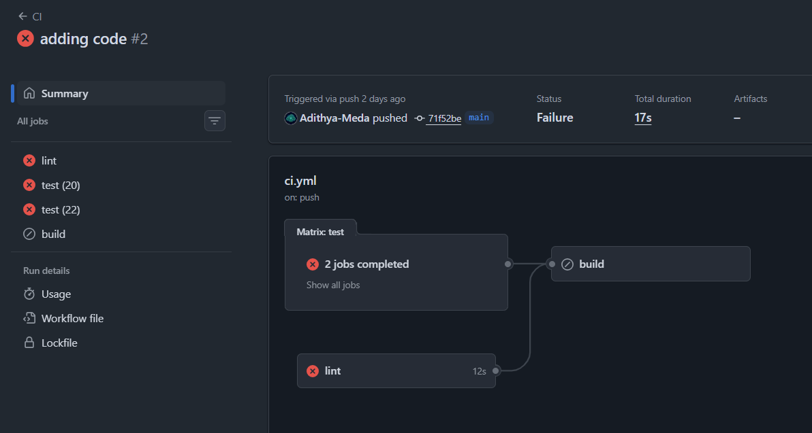Screen dimensions: 812x433
Task: Click the commit icon before 71f52be
Action: [420, 118]
